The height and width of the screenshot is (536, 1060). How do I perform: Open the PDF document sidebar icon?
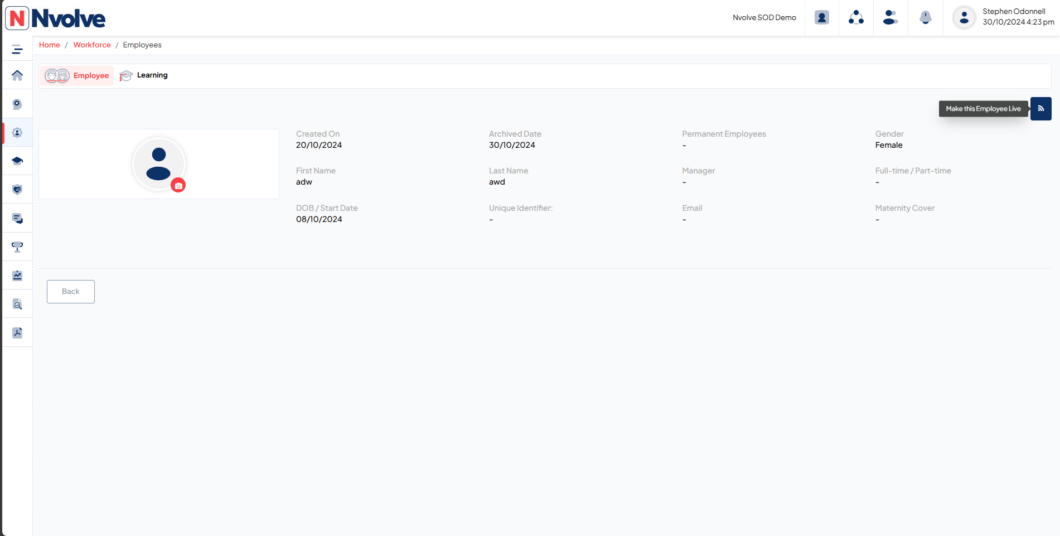tap(17, 333)
